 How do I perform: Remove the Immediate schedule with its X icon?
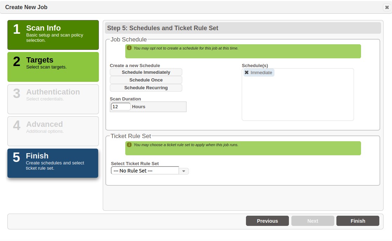(x=247, y=72)
